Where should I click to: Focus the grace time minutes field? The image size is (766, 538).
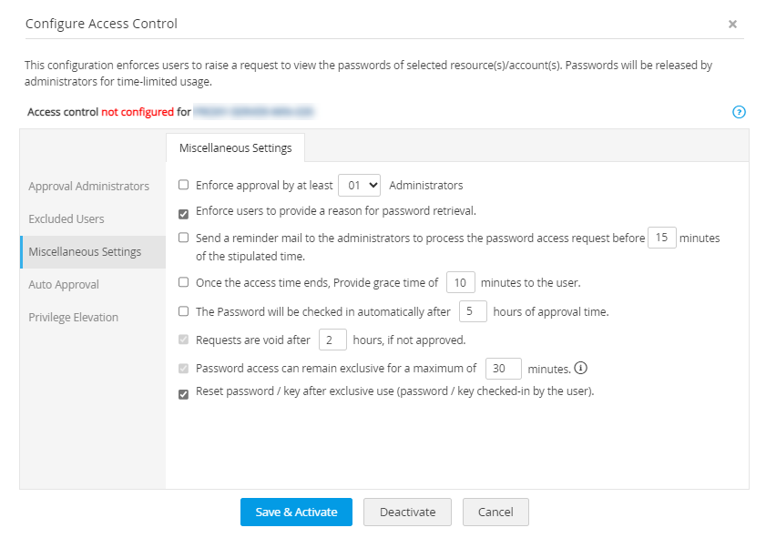(461, 283)
